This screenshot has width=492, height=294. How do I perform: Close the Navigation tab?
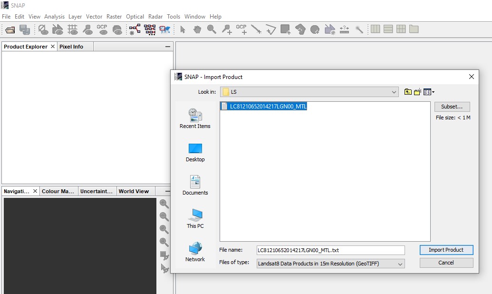click(x=35, y=191)
